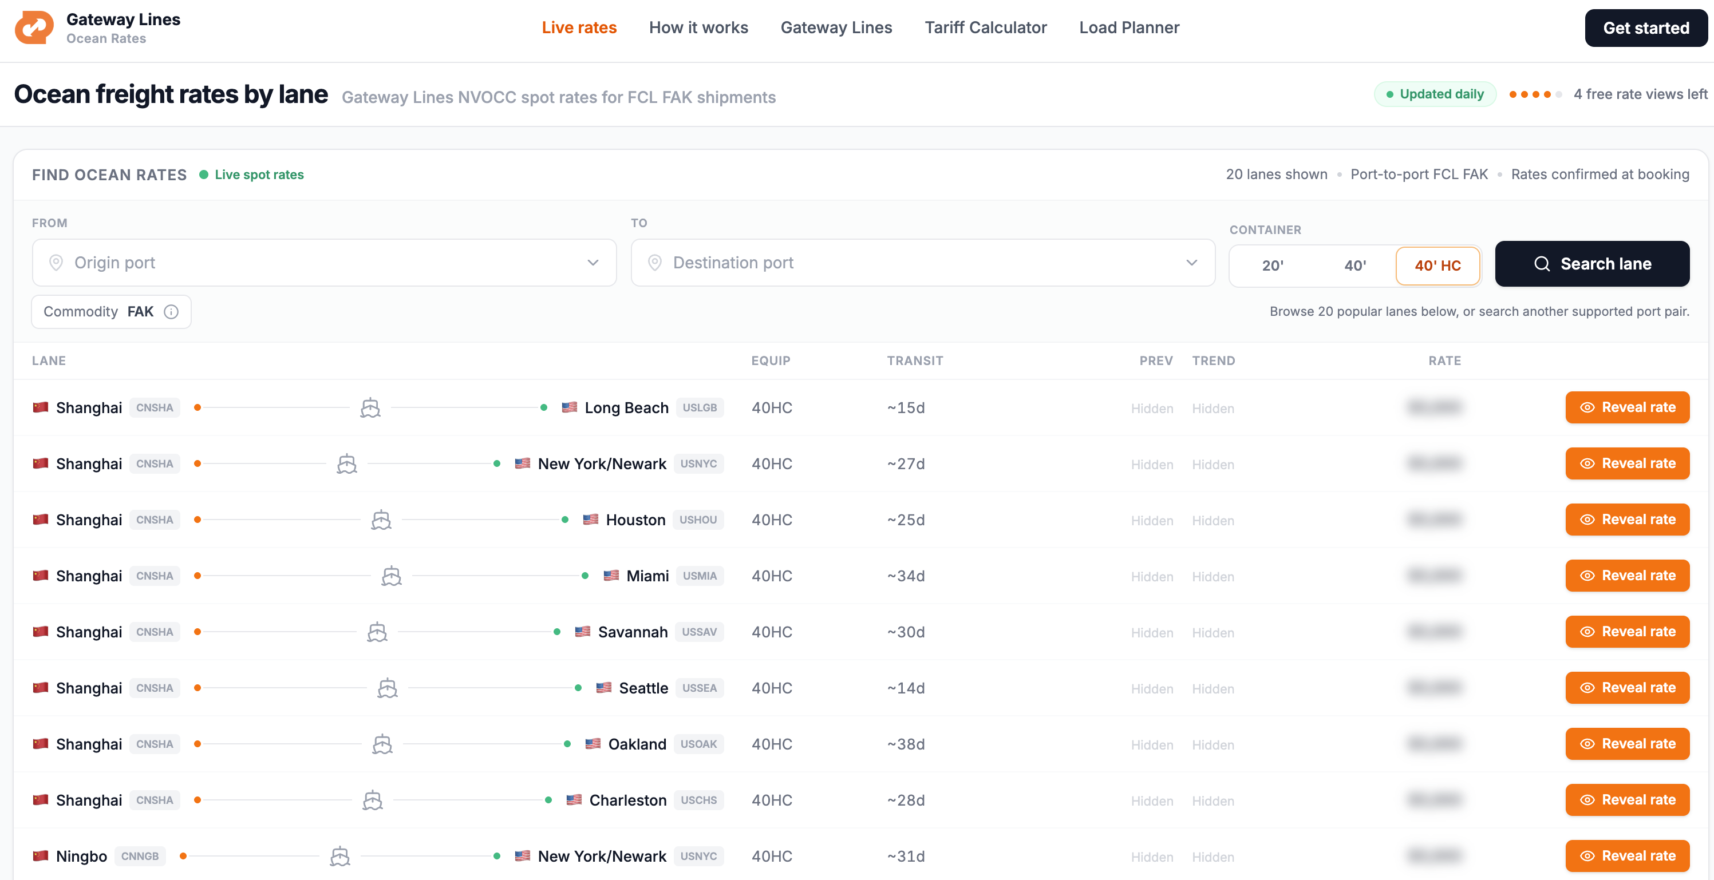1714x880 pixels.
Task: Click the USSEA port code tag
Action: (x=700, y=688)
